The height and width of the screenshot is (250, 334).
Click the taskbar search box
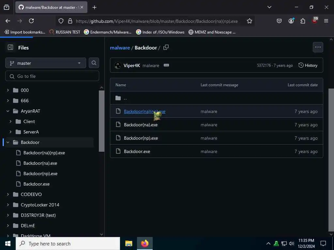click(68, 243)
